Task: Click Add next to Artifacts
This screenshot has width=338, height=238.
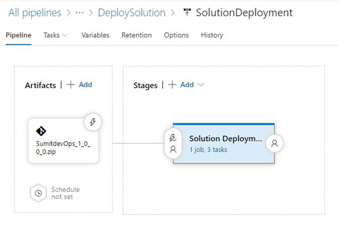Action: (x=86, y=84)
